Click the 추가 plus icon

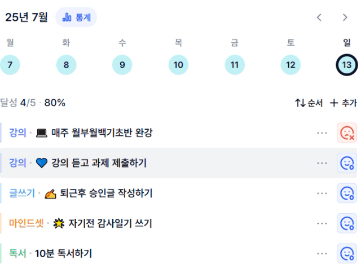pos(334,103)
